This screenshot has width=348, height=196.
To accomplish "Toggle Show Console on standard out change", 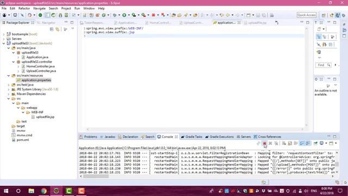I will pos(302,143).
